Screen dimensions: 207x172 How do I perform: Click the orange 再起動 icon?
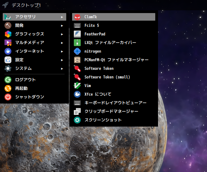point(8,88)
